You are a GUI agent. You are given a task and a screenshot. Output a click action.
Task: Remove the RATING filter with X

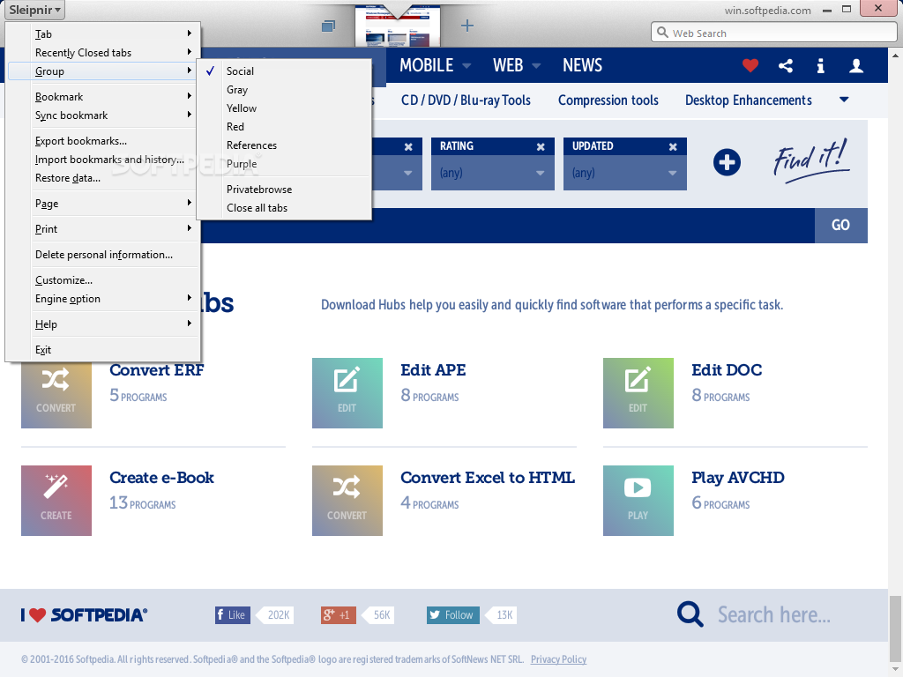[x=541, y=147]
